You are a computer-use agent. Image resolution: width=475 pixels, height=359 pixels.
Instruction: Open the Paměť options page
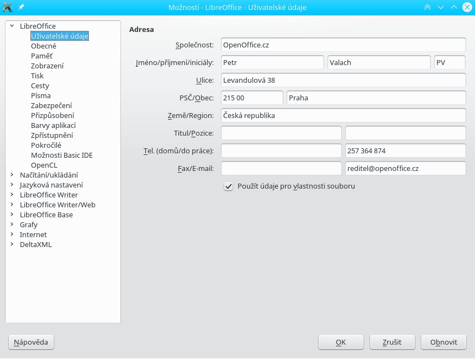(42, 56)
